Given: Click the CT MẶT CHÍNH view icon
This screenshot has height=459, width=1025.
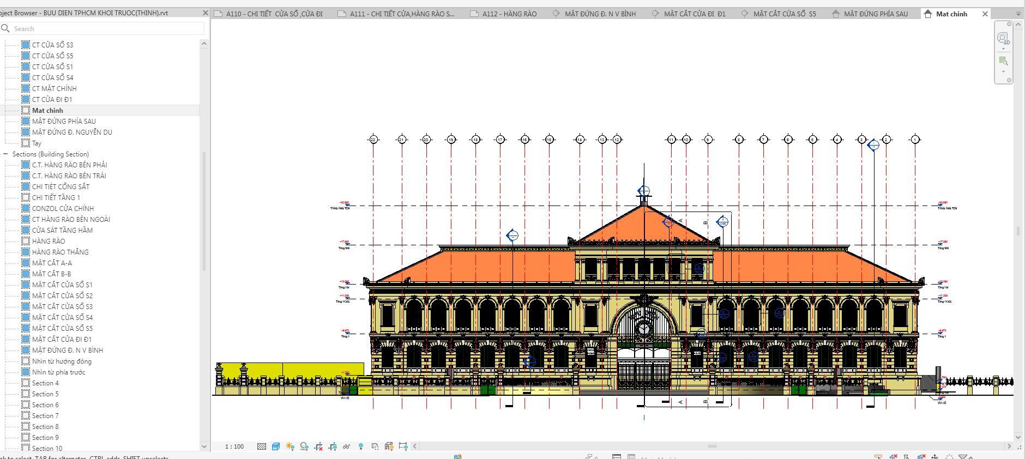Looking at the screenshot, I should tap(26, 88).
